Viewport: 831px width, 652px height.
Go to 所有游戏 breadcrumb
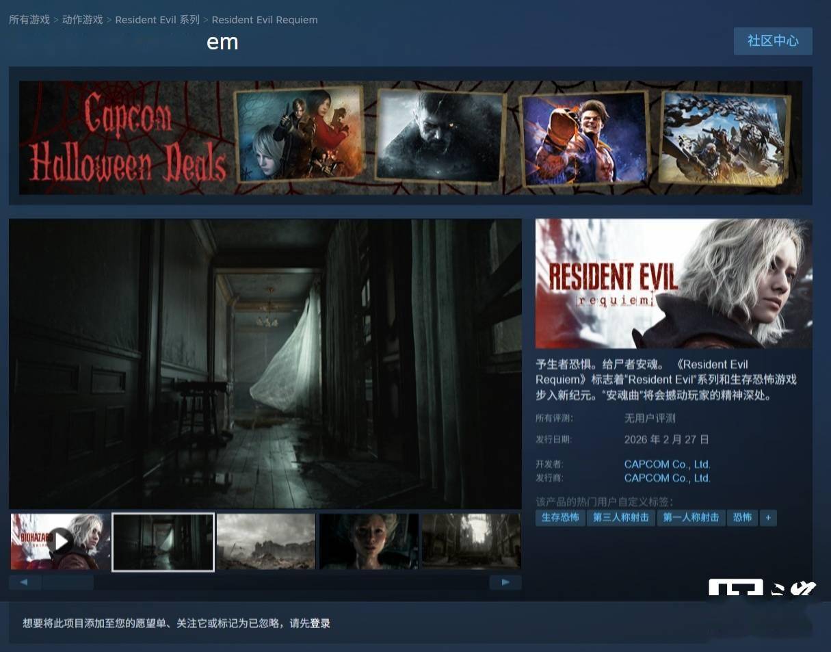[x=29, y=20]
